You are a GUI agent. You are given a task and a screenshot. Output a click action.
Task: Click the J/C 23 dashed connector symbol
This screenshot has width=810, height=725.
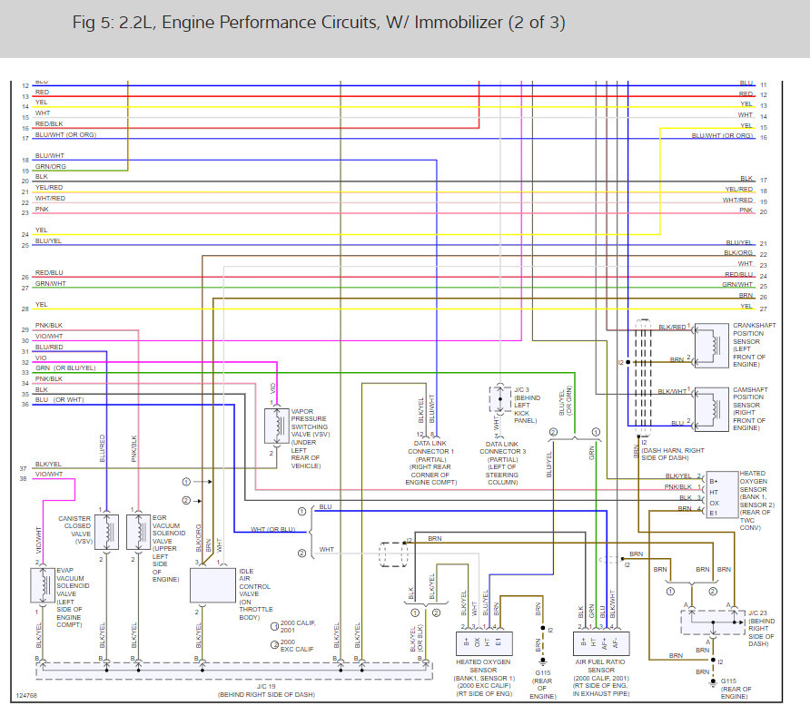713,622
